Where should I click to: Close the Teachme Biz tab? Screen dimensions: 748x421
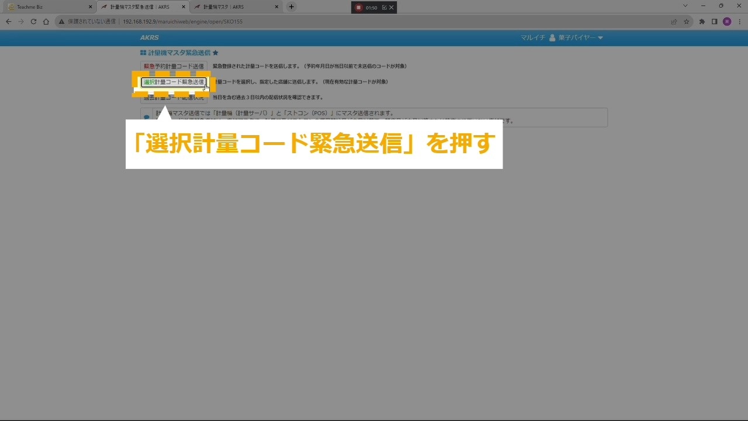pyautogui.click(x=90, y=7)
